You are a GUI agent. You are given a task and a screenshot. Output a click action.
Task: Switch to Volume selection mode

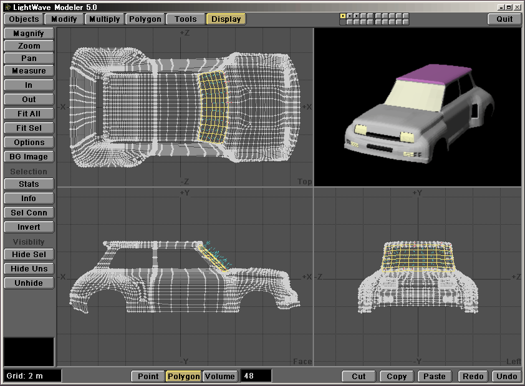pos(220,376)
